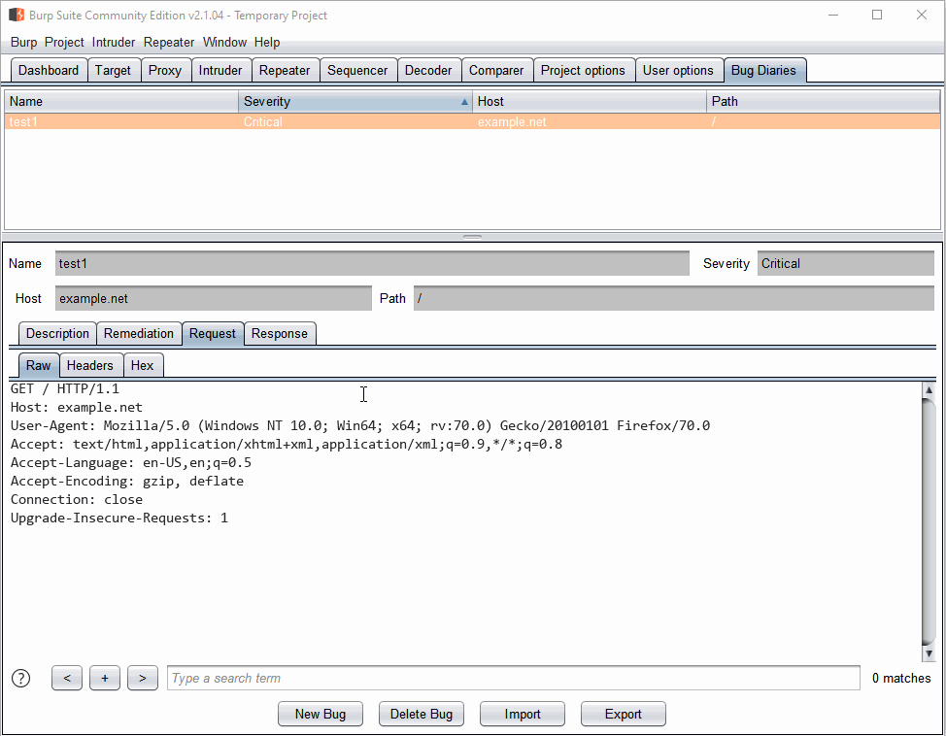Screen dimensions: 946x736
Task: Open the Help menu
Action: coord(267,42)
